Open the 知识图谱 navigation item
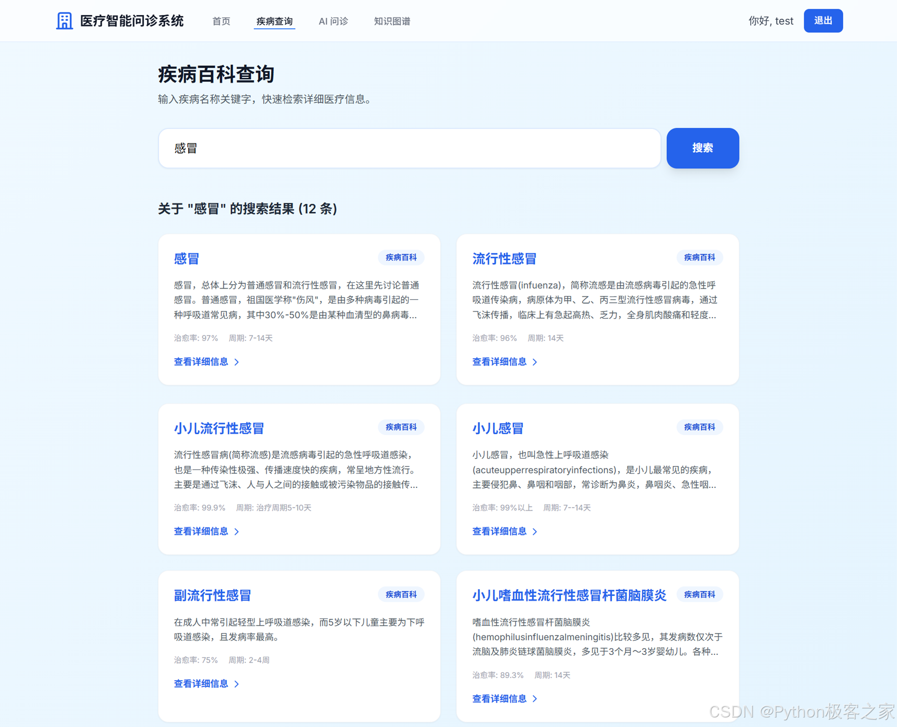Image resolution: width=897 pixels, height=727 pixels. point(392,21)
